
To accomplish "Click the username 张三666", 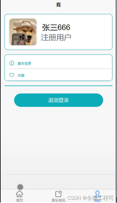I will coord(56,27).
